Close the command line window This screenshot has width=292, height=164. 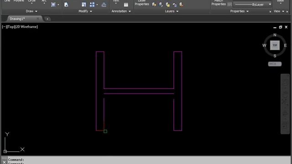(4, 162)
